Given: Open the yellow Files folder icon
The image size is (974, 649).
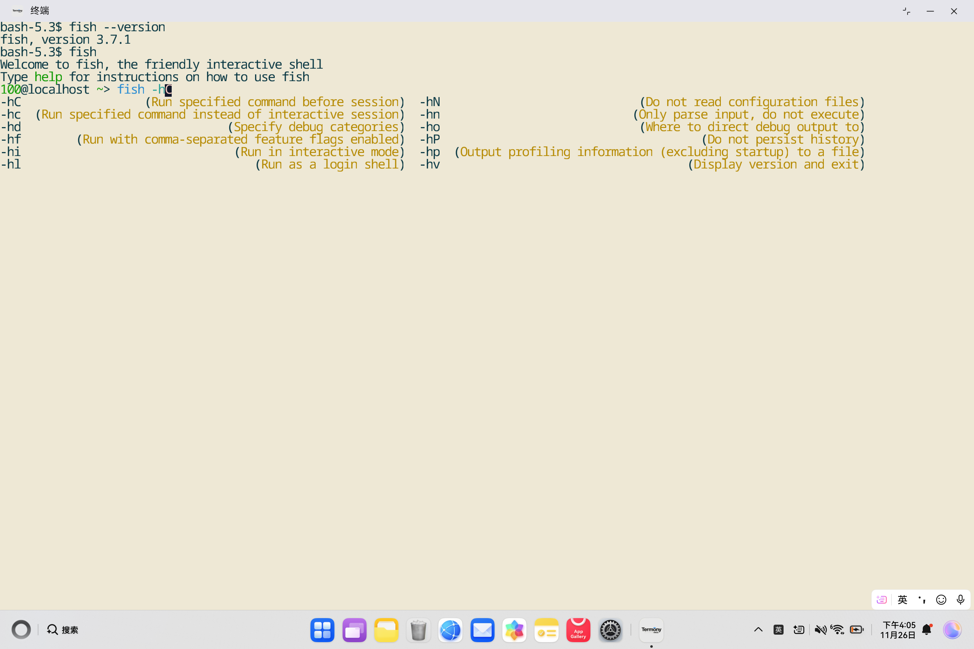Looking at the screenshot, I should [386, 630].
